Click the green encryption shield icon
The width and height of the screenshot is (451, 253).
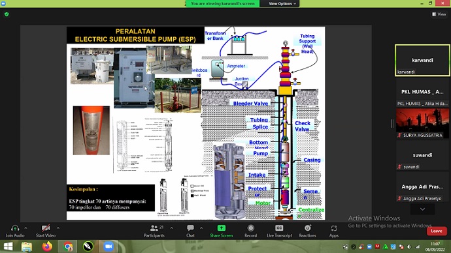click(7, 14)
